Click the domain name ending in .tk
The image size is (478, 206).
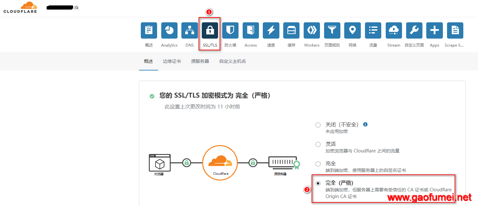coord(63,8)
